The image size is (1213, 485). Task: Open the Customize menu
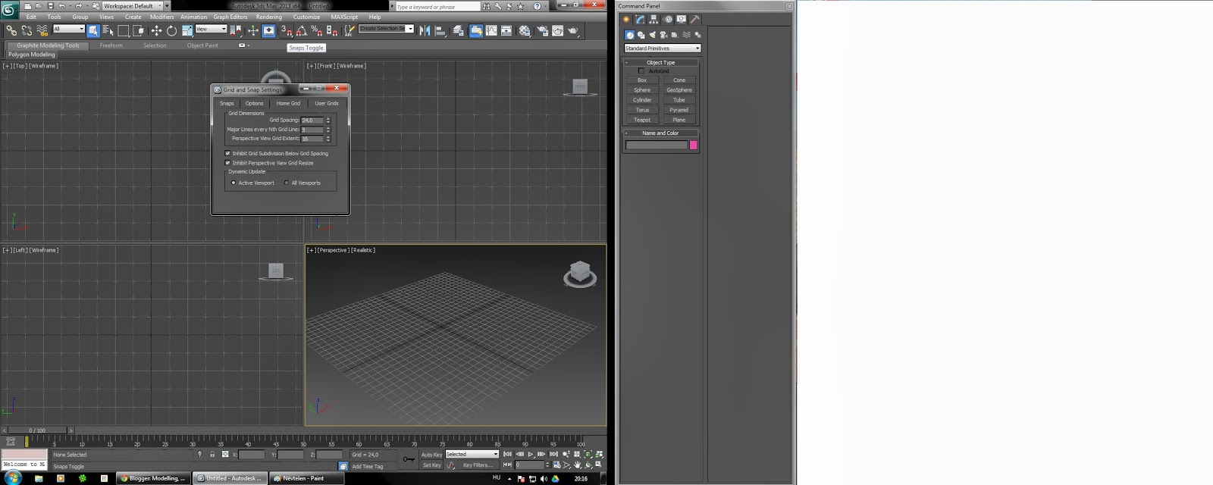306,17
